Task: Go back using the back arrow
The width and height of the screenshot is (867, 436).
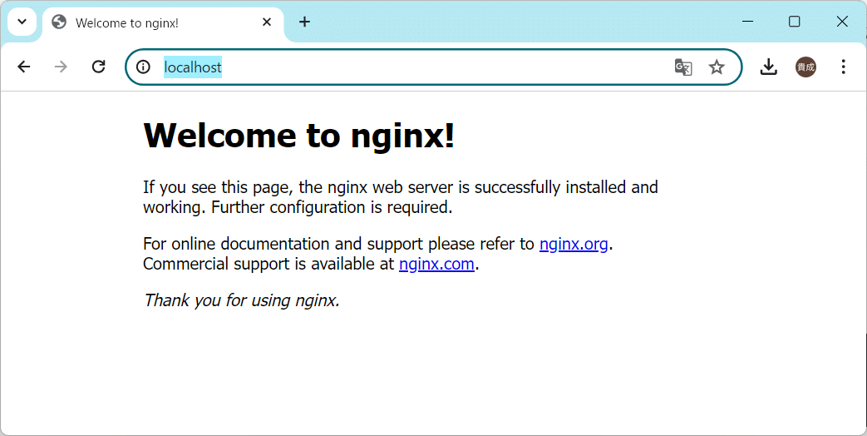Action: click(x=24, y=67)
